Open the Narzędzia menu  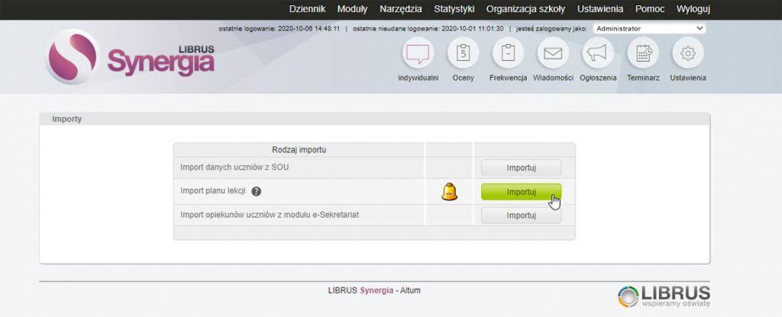point(400,9)
